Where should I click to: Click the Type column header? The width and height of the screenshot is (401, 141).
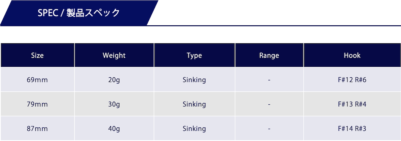coord(194,55)
